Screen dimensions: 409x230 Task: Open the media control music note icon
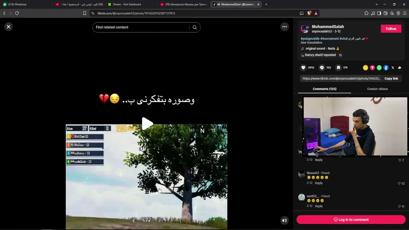coord(373,13)
